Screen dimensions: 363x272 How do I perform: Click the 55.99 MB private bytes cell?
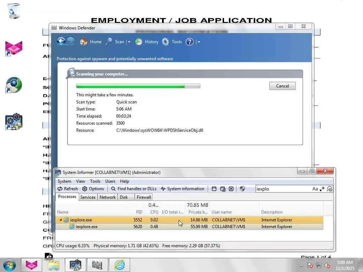coord(199,227)
